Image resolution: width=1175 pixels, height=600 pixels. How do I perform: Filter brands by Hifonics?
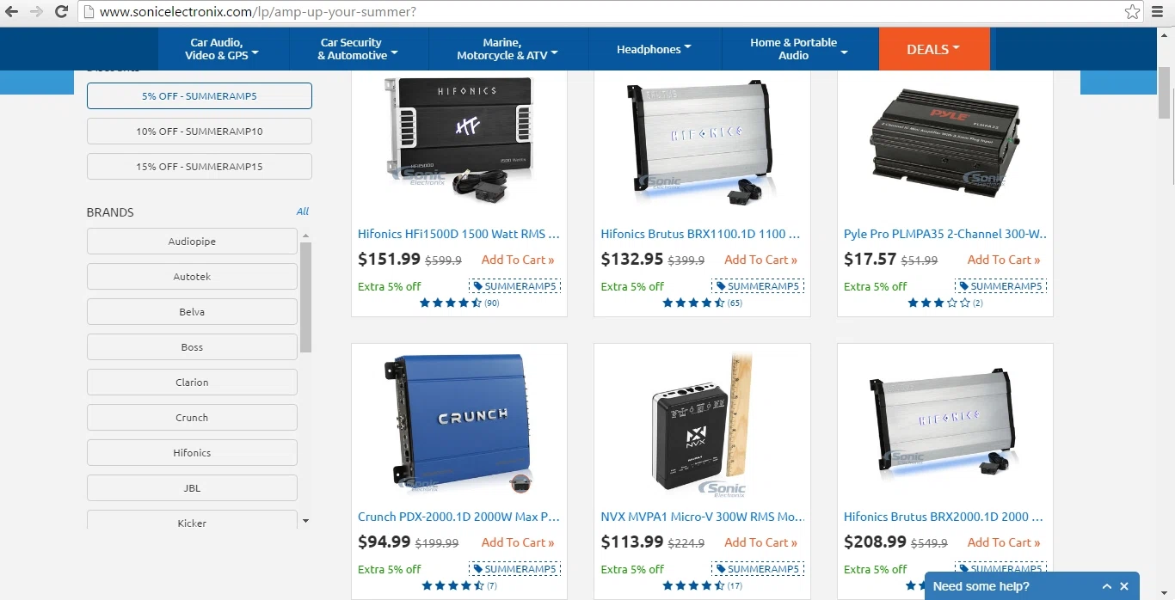coord(192,453)
